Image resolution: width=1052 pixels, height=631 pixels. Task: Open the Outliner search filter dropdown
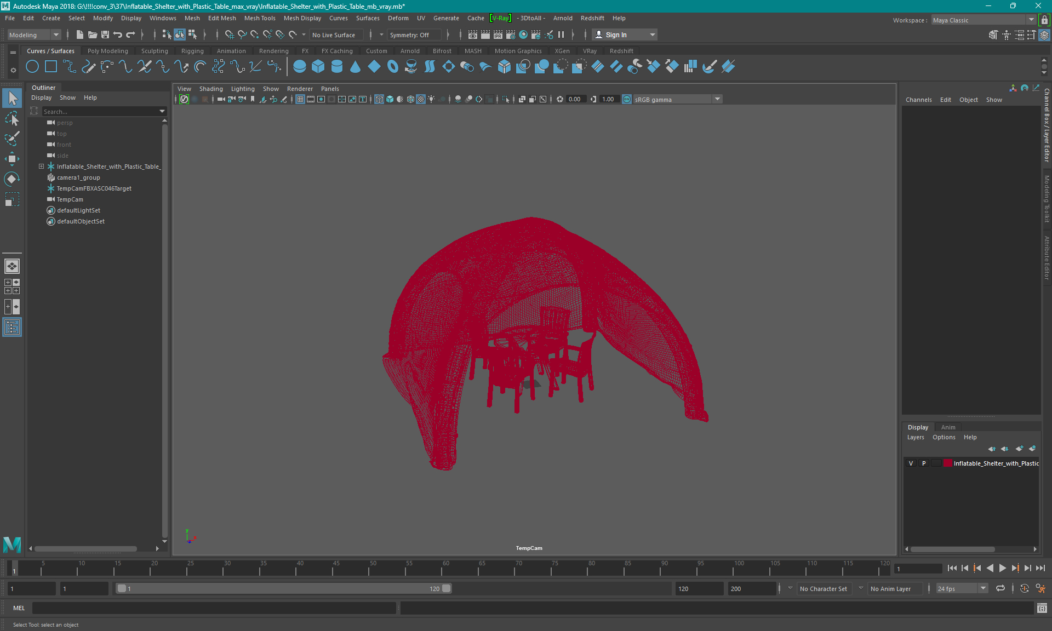pyautogui.click(x=162, y=111)
